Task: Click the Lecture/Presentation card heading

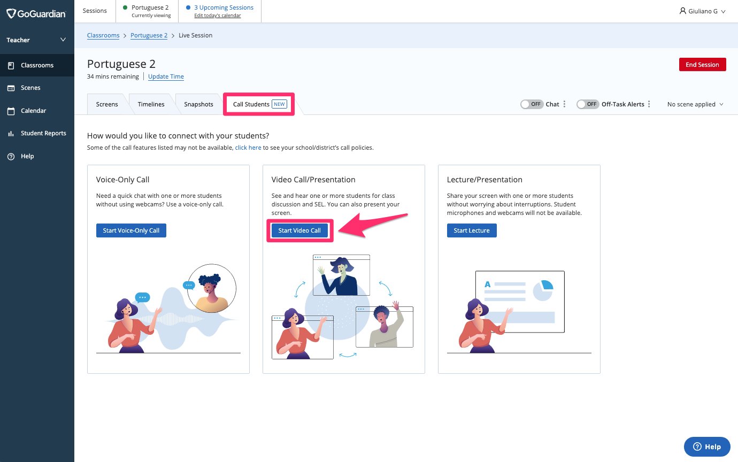Action: 485,180
